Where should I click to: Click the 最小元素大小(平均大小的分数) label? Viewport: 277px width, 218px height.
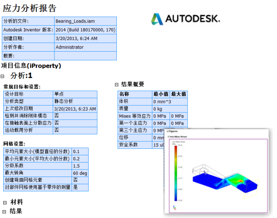(x=37, y=159)
